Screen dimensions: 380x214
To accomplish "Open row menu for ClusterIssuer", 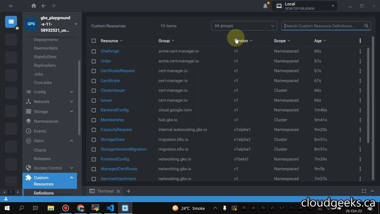I will click(360, 90).
